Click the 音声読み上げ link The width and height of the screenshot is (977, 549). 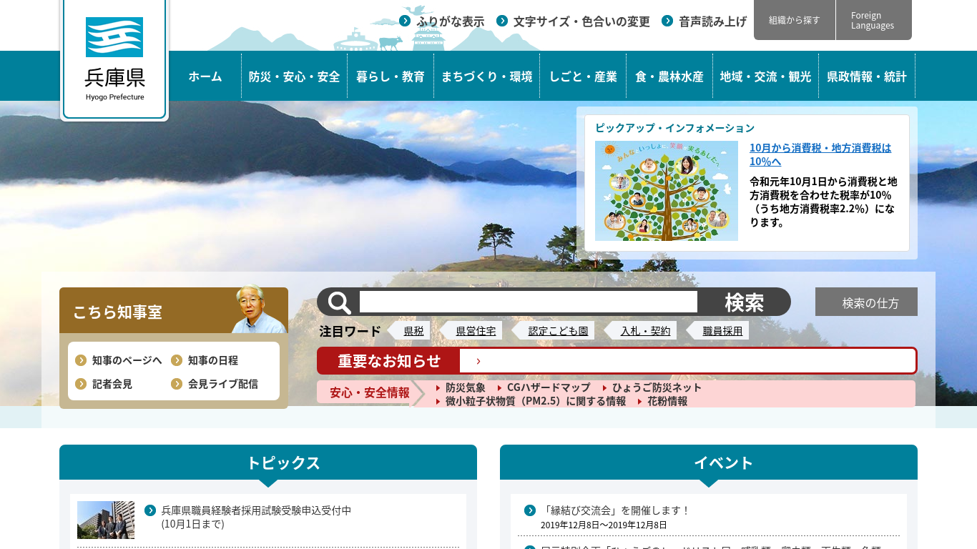(712, 21)
